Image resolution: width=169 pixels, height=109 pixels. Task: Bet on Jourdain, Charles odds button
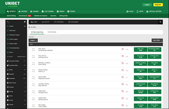(141, 85)
